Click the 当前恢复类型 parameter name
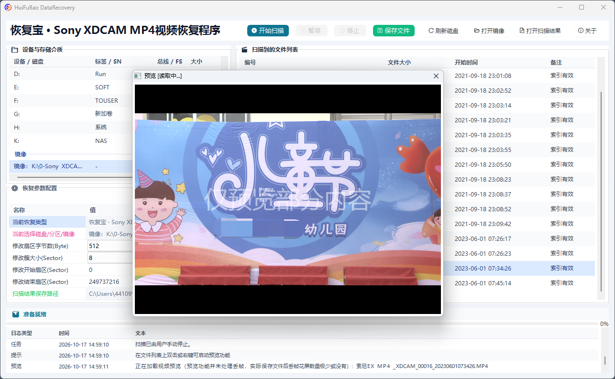 click(x=30, y=222)
